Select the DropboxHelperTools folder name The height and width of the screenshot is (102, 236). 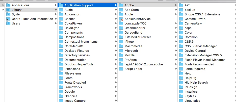point(79,64)
